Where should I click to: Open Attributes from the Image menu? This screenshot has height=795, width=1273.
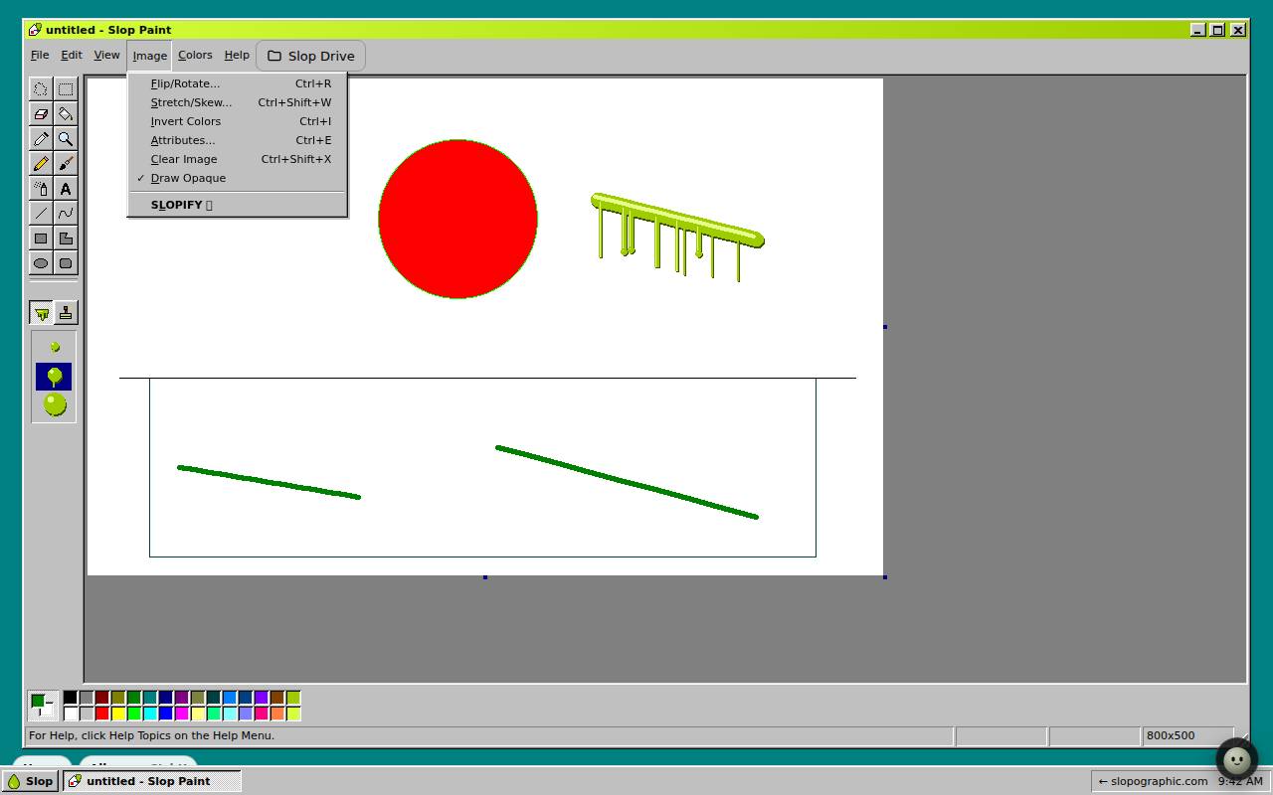[x=237, y=140]
